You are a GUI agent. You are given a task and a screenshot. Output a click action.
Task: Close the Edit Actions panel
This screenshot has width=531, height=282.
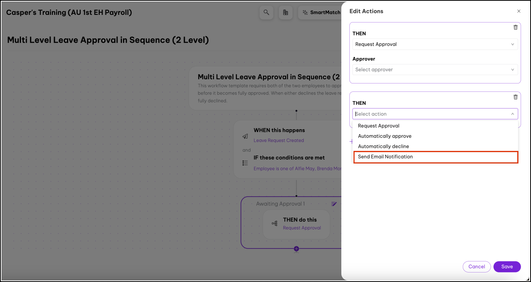point(518,11)
